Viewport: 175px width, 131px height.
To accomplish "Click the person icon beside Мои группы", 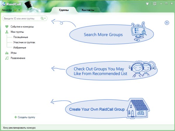I will click(x=7, y=32).
